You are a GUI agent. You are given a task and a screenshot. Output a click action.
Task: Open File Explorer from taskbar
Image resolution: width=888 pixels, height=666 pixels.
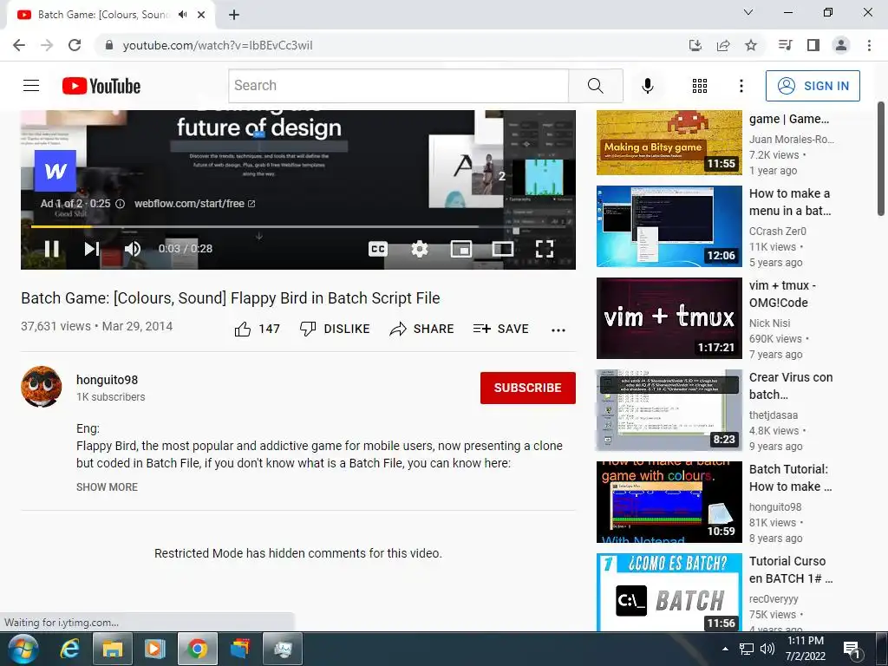pos(112,649)
